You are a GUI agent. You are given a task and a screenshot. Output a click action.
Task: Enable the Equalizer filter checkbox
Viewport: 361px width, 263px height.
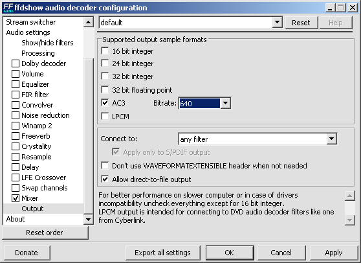click(16, 84)
